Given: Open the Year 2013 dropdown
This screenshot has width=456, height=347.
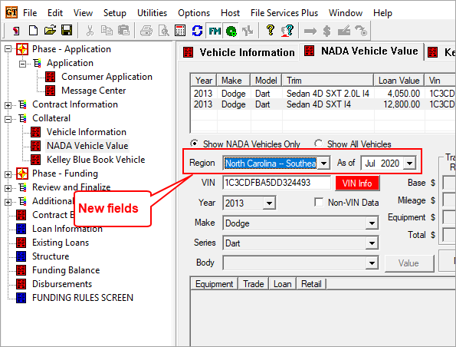Looking at the screenshot, I should [x=269, y=203].
